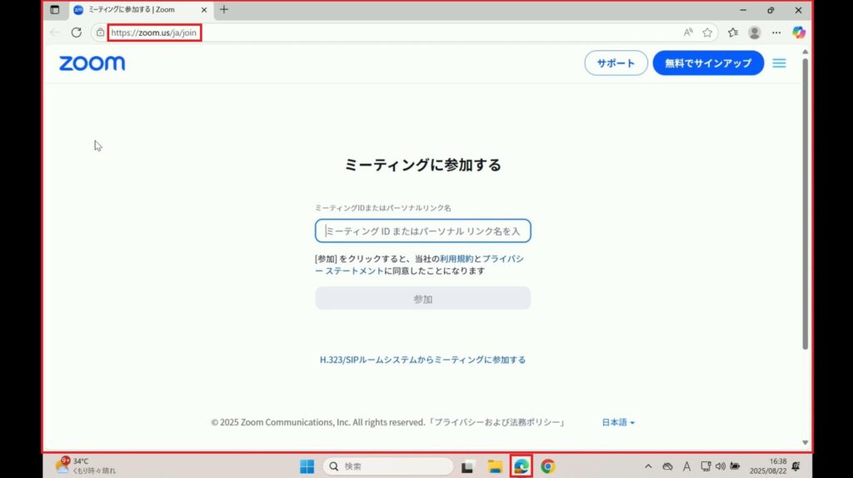The height and width of the screenshot is (478, 853).
Task: Open the tab actions menu at top-left
Action: pos(55,10)
